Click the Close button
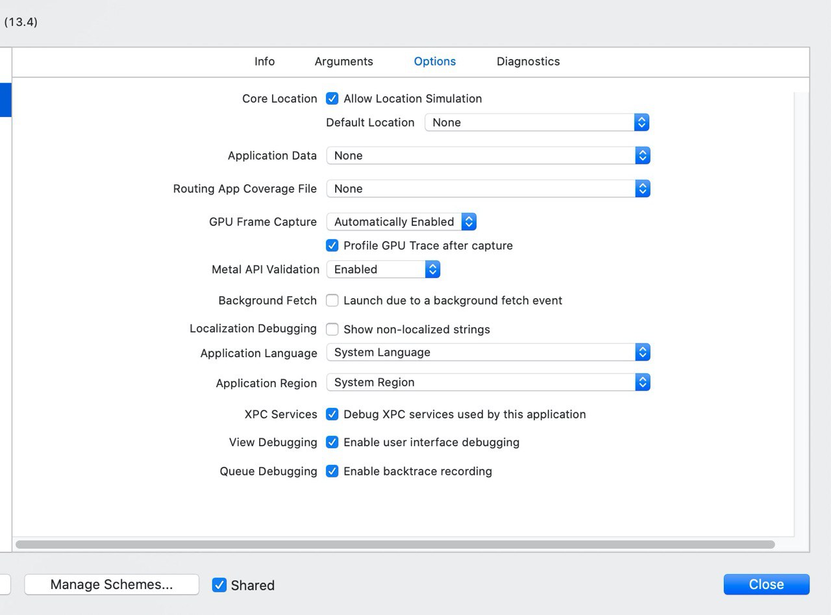This screenshot has height=615, width=831. pyautogui.click(x=766, y=584)
